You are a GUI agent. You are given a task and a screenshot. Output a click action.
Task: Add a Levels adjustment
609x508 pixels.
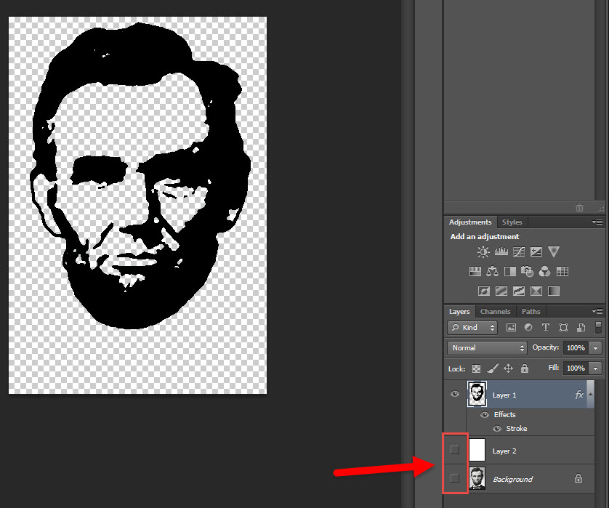tap(501, 252)
